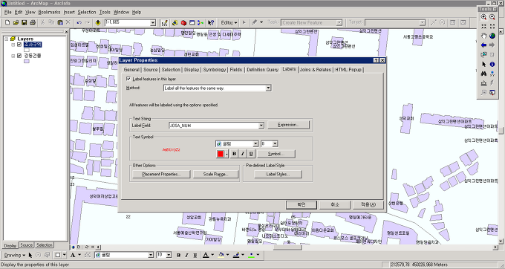Collapse the 강동건물 layer node
This screenshot has width=505, height=269.
click(13, 56)
